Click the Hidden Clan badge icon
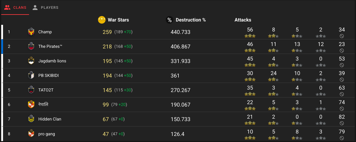Viewport: 356px width, 142px height. click(31, 119)
